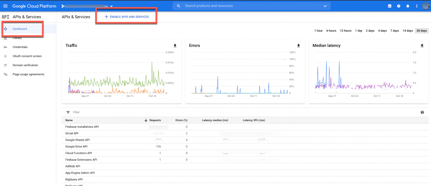Click the table help icon beside Filter
Image resolution: width=431 pixels, height=186 pixels.
point(422,112)
